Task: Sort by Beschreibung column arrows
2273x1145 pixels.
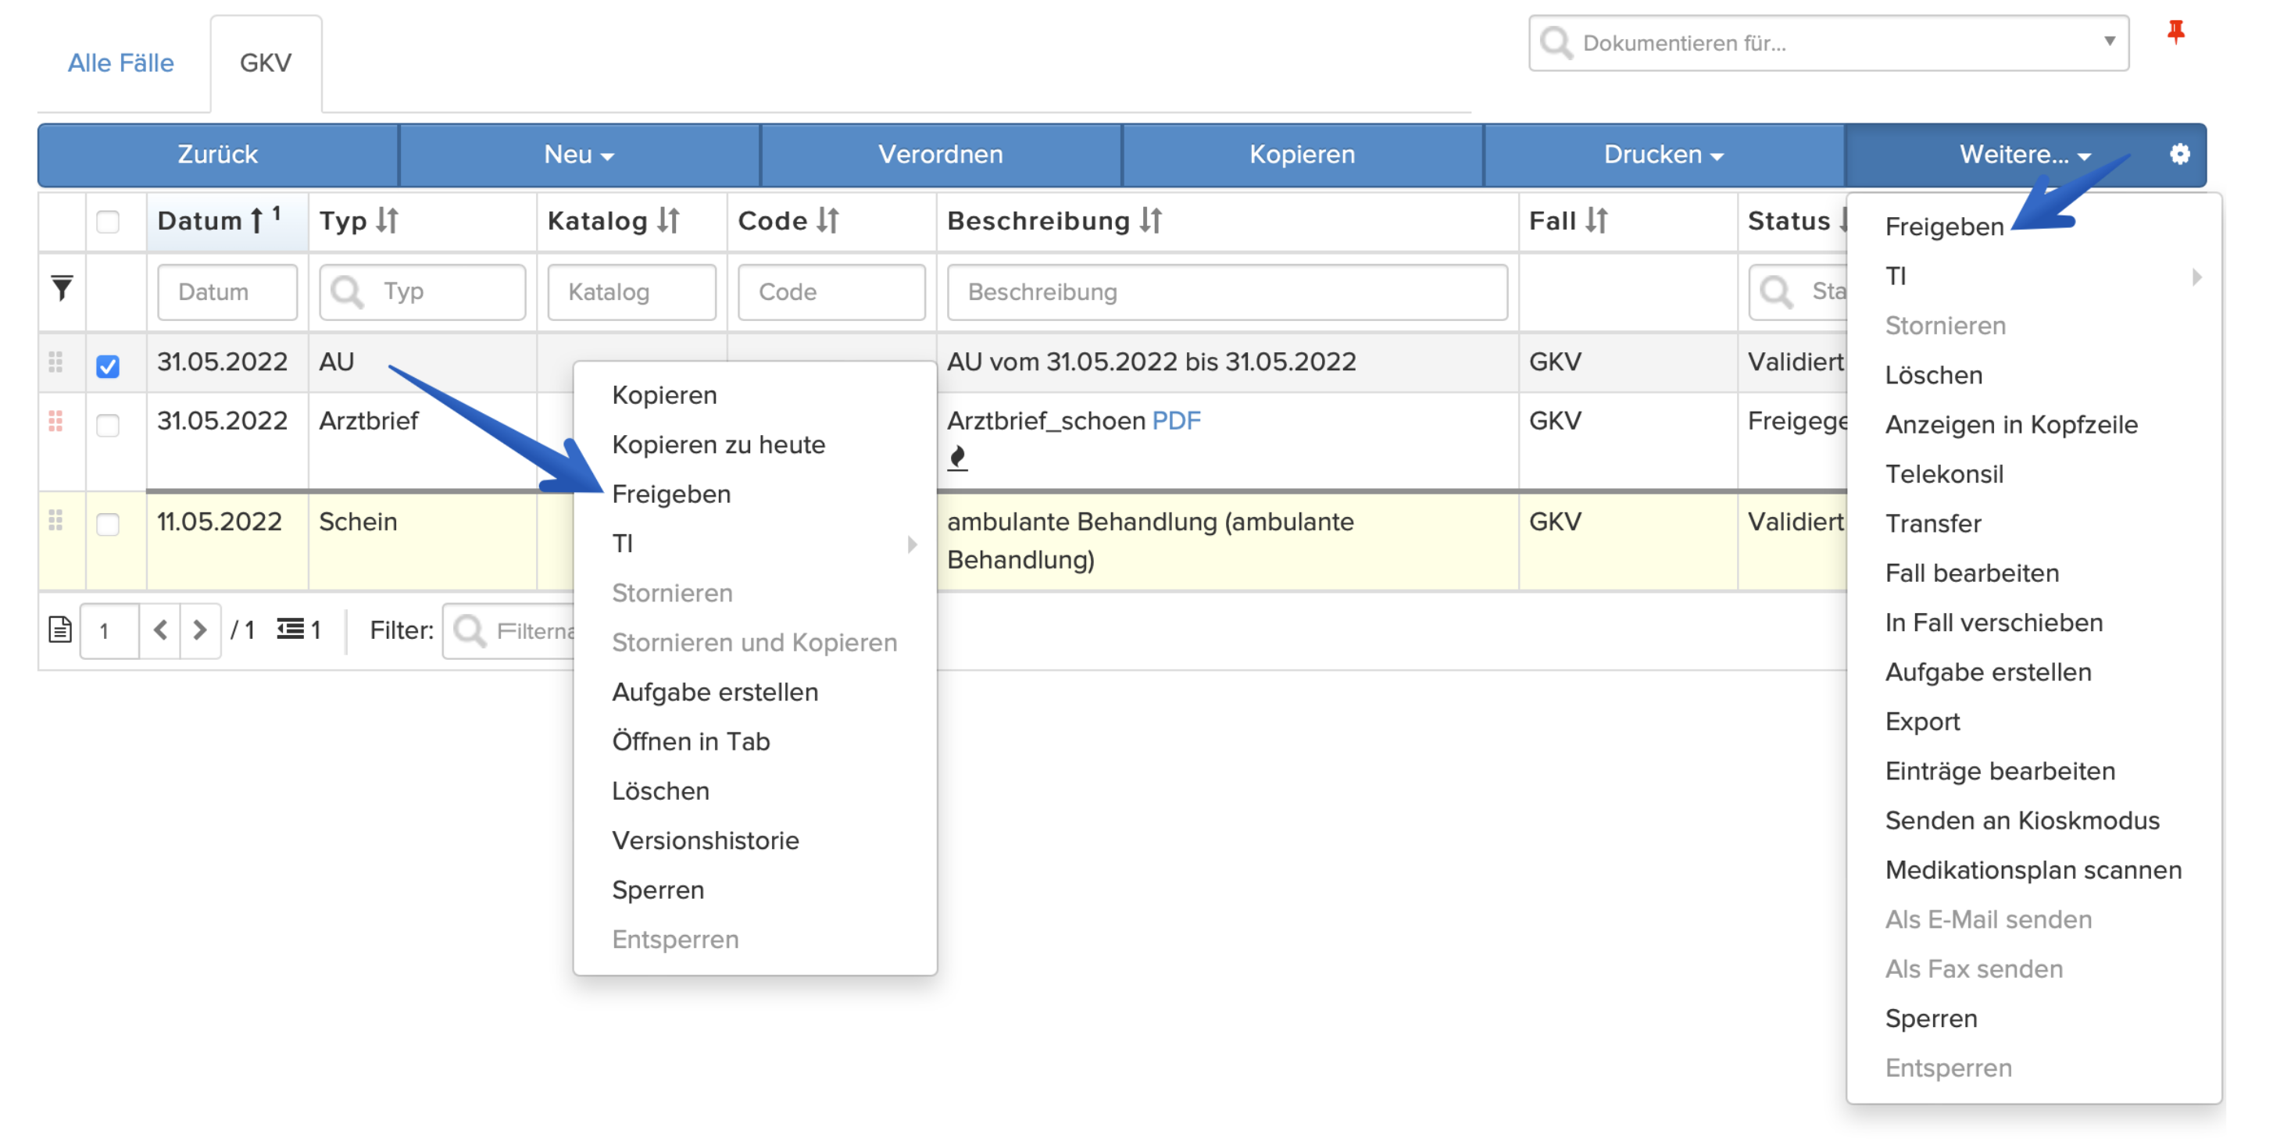Action: [1151, 220]
